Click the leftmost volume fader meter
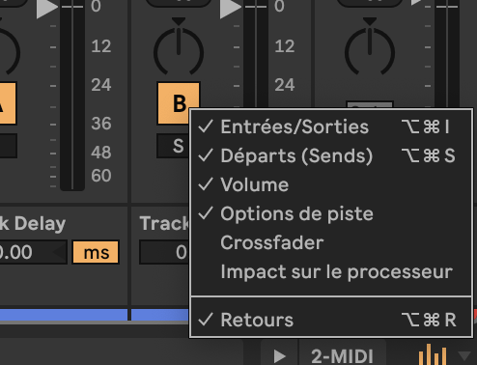The image size is (477, 365). point(72,97)
